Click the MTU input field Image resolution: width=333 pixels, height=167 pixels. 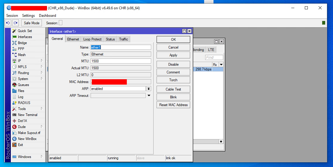tap(121, 61)
